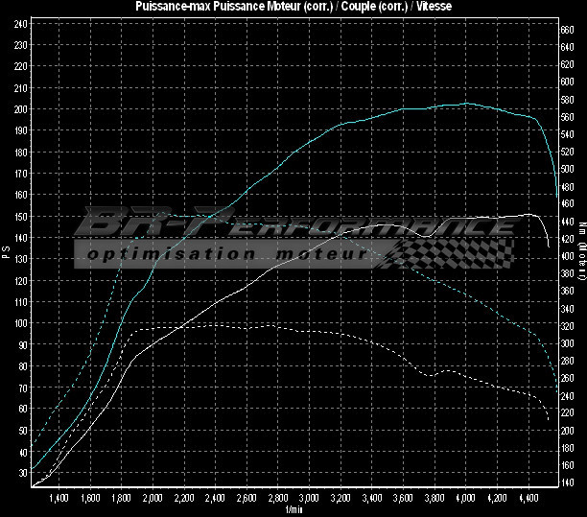
Task: Click the 30 tick on the left axis
Action: tap(22, 473)
